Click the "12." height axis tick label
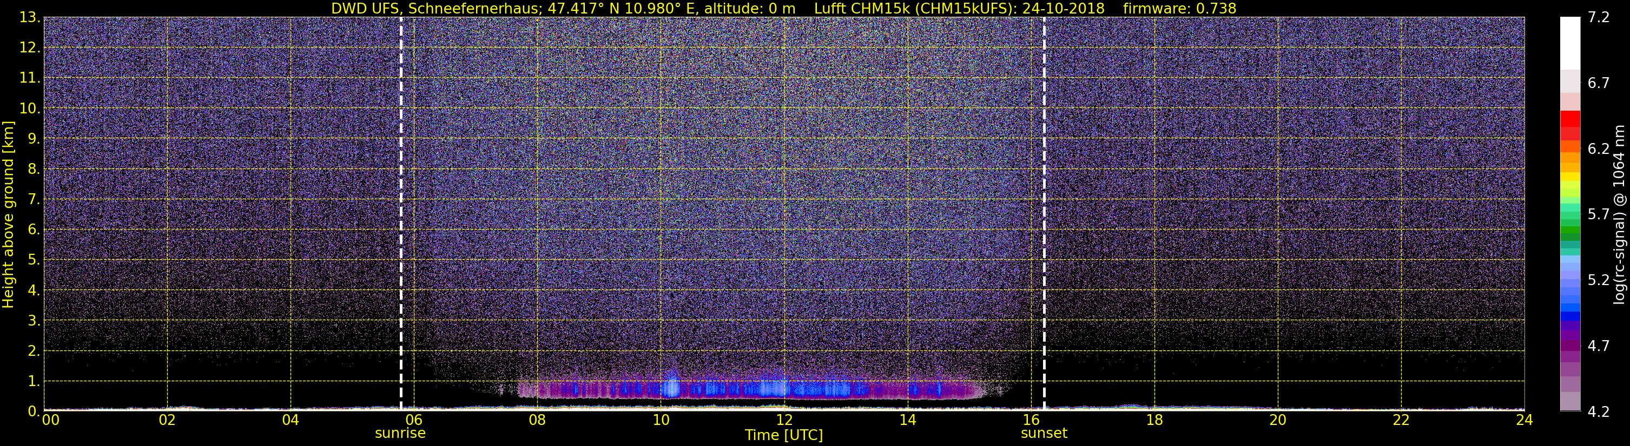Viewport: 1630px width, 446px height. tap(30, 48)
